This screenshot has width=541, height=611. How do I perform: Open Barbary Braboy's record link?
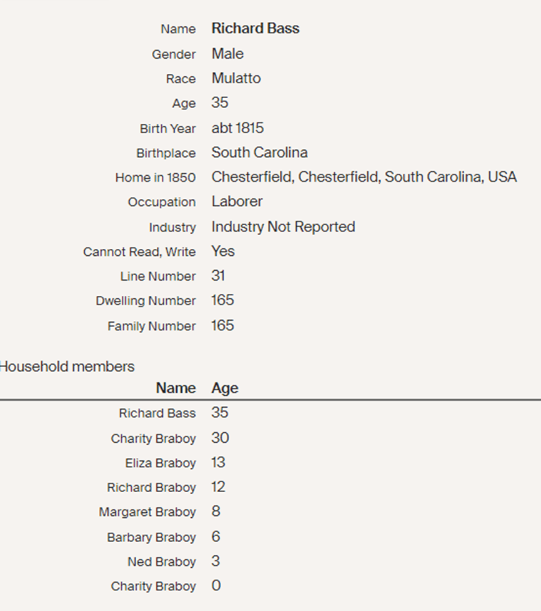(x=151, y=537)
